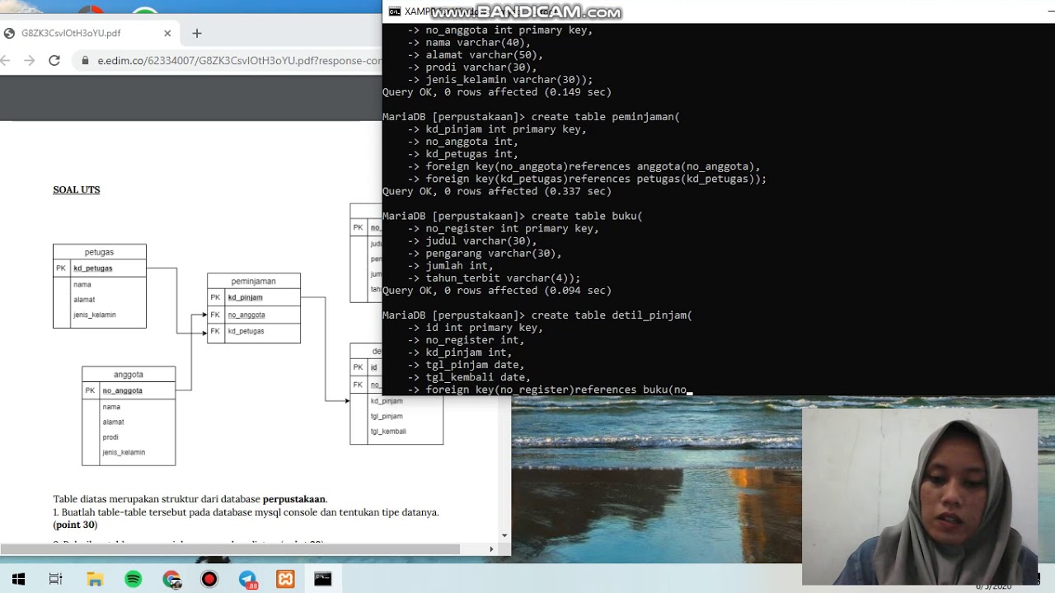Screen dimensions: 1055x593
Task: Click the webcam video overlay
Action: coord(920,497)
